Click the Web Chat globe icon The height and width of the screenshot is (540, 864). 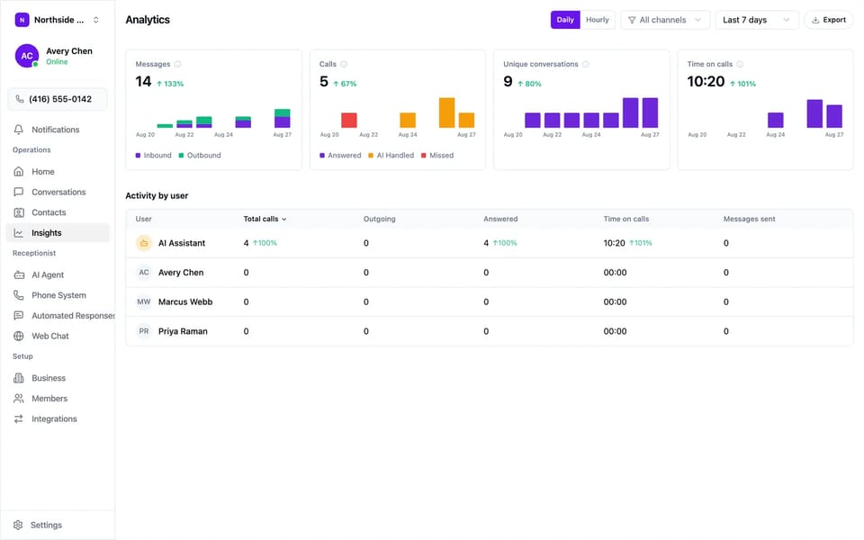tap(19, 336)
